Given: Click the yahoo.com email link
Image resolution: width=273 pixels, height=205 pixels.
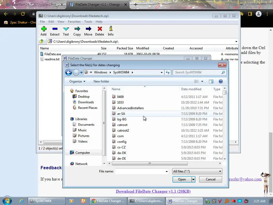Looking at the screenshot, I should 245,179.
